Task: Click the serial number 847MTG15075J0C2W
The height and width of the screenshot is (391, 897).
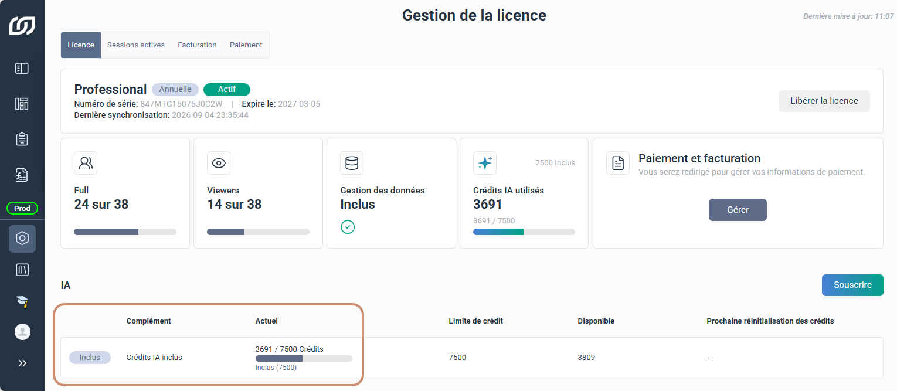Action: (x=182, y=104)
